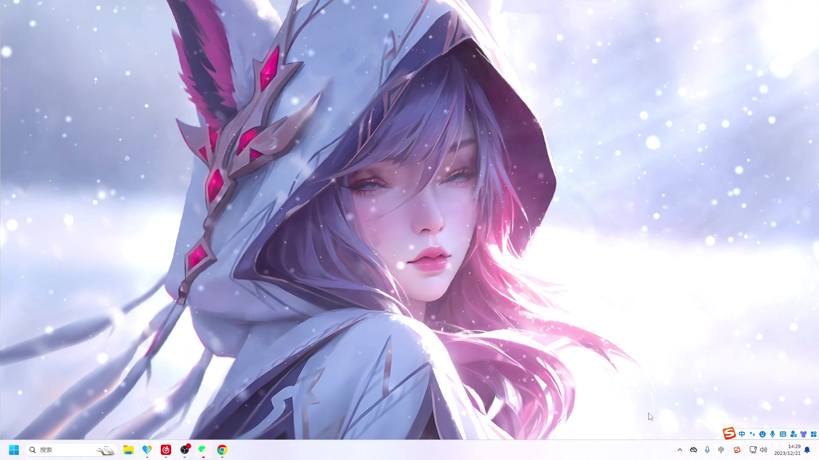Open the Windows Start menu
Image resolution: width=819 pixels, height=460 pixels.
click(14, 450)
